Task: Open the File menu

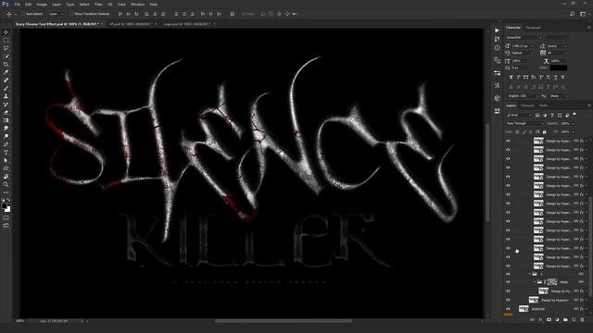Action: click(x=17, y=4)
